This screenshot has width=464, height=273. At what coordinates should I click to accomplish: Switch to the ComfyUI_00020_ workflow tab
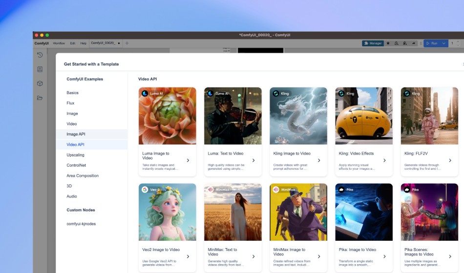click(x=105, y=43)
